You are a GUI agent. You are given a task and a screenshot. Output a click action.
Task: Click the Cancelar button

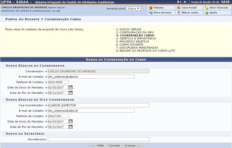pos(114,145)
